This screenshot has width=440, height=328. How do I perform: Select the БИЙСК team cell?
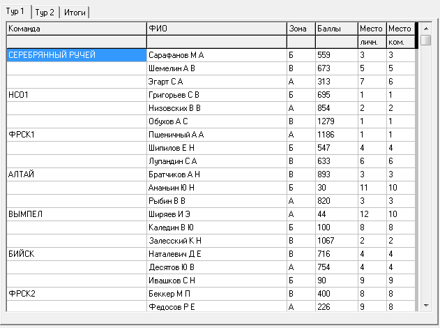(x=77, y=254)
